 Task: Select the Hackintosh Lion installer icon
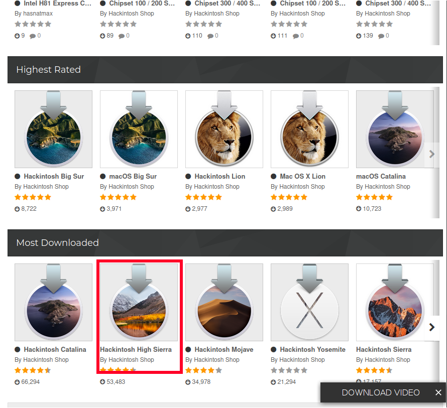pos(224,129)
